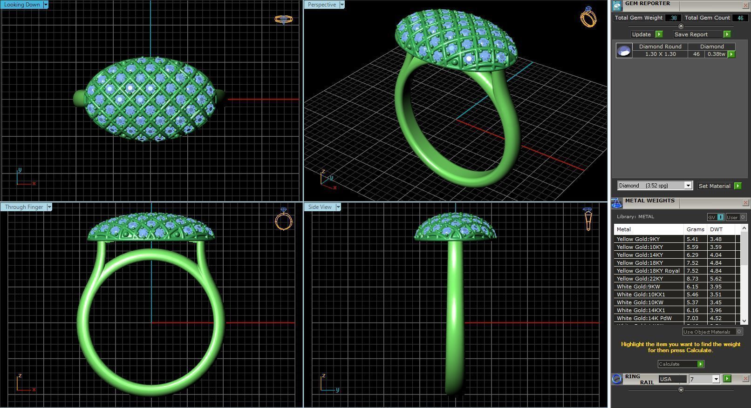
Task: Click the Set Material button
Action: pos(715,186)
